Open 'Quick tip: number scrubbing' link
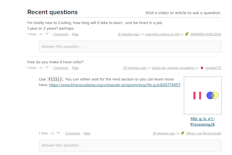The height and width of the screenshot is (155, 232). (x=173, y=68)
